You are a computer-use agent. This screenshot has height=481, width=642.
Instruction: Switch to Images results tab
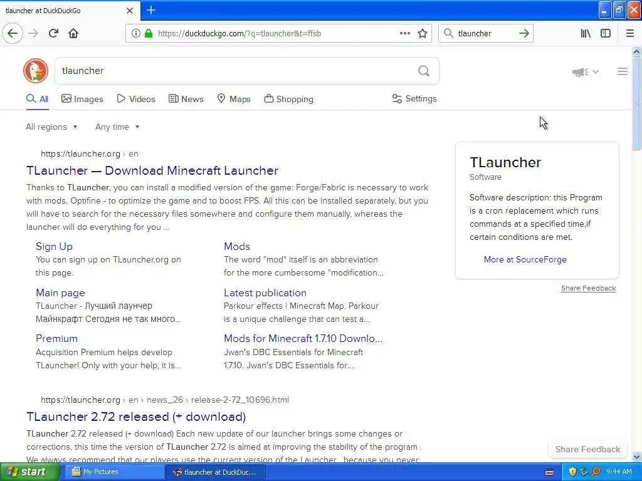click(x=82, y=99)
